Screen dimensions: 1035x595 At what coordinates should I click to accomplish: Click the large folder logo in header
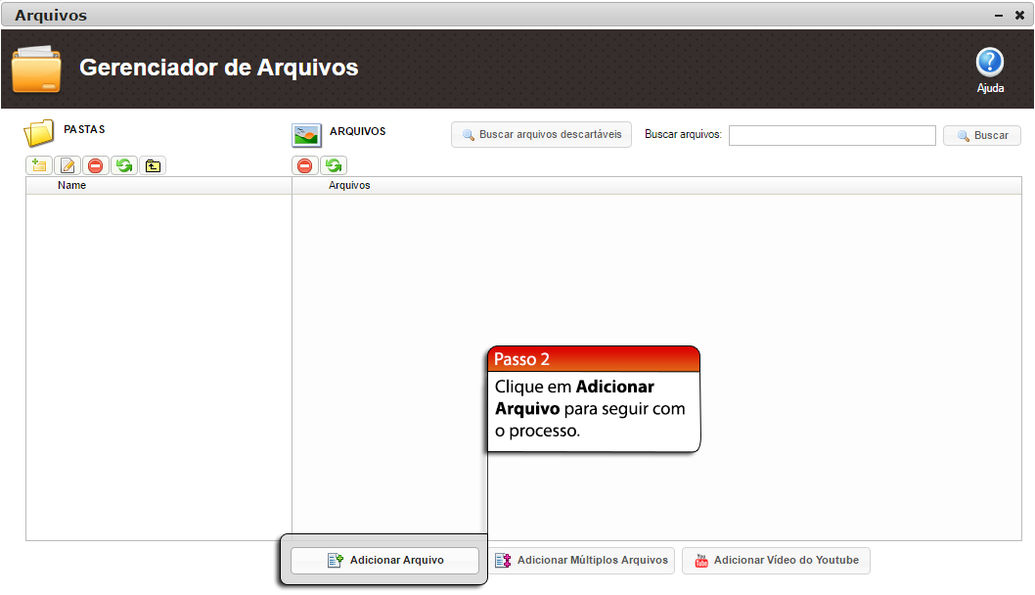click(36, 69)
